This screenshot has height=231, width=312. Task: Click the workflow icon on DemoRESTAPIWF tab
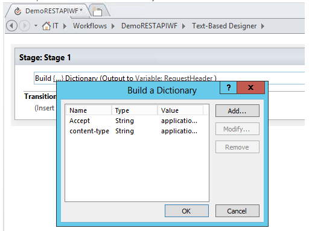pyautogui.click(x=18, y=11)
